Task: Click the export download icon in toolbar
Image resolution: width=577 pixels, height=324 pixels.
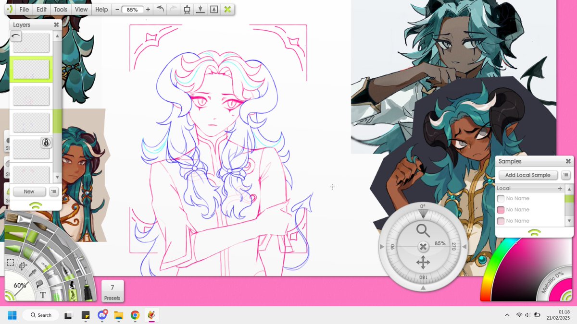Action: click(201, 10)
